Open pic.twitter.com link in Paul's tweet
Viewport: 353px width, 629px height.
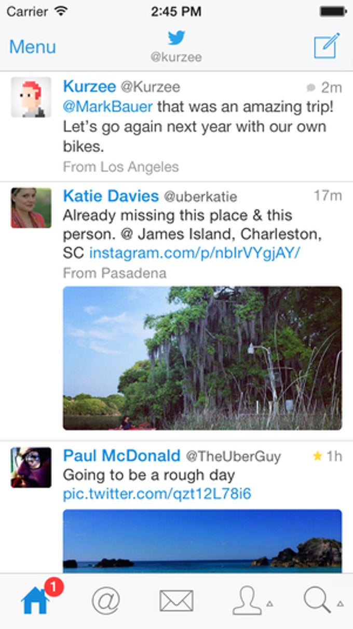click(x=157, y=493)
